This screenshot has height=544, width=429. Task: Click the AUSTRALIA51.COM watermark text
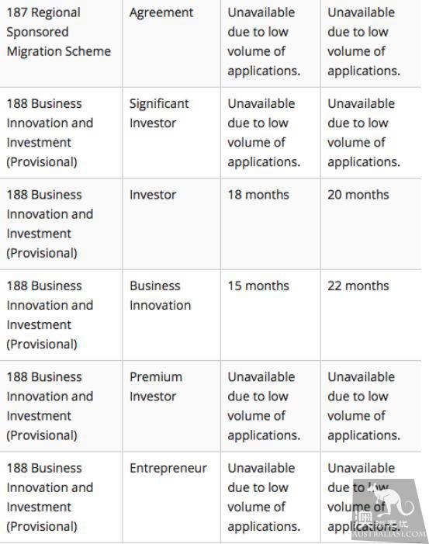tap(389, 535)
